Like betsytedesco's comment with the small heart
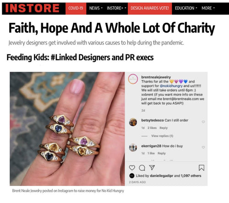 (203, 122)
